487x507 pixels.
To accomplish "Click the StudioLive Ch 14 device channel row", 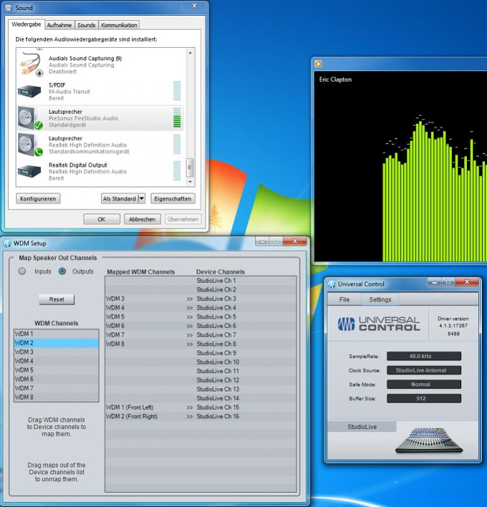I will [x=201, y=398].
